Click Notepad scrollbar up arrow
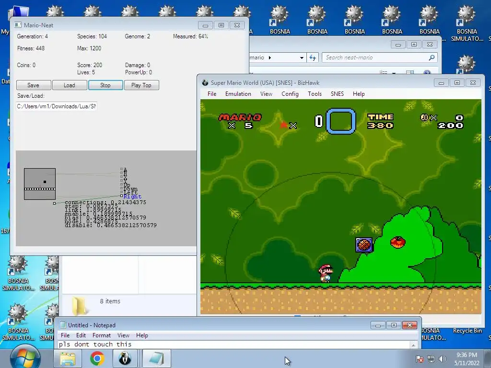 click(x=413, y=345)
